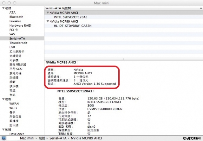
Task: Select ATA in the sidebar
Action: [12, 13]
